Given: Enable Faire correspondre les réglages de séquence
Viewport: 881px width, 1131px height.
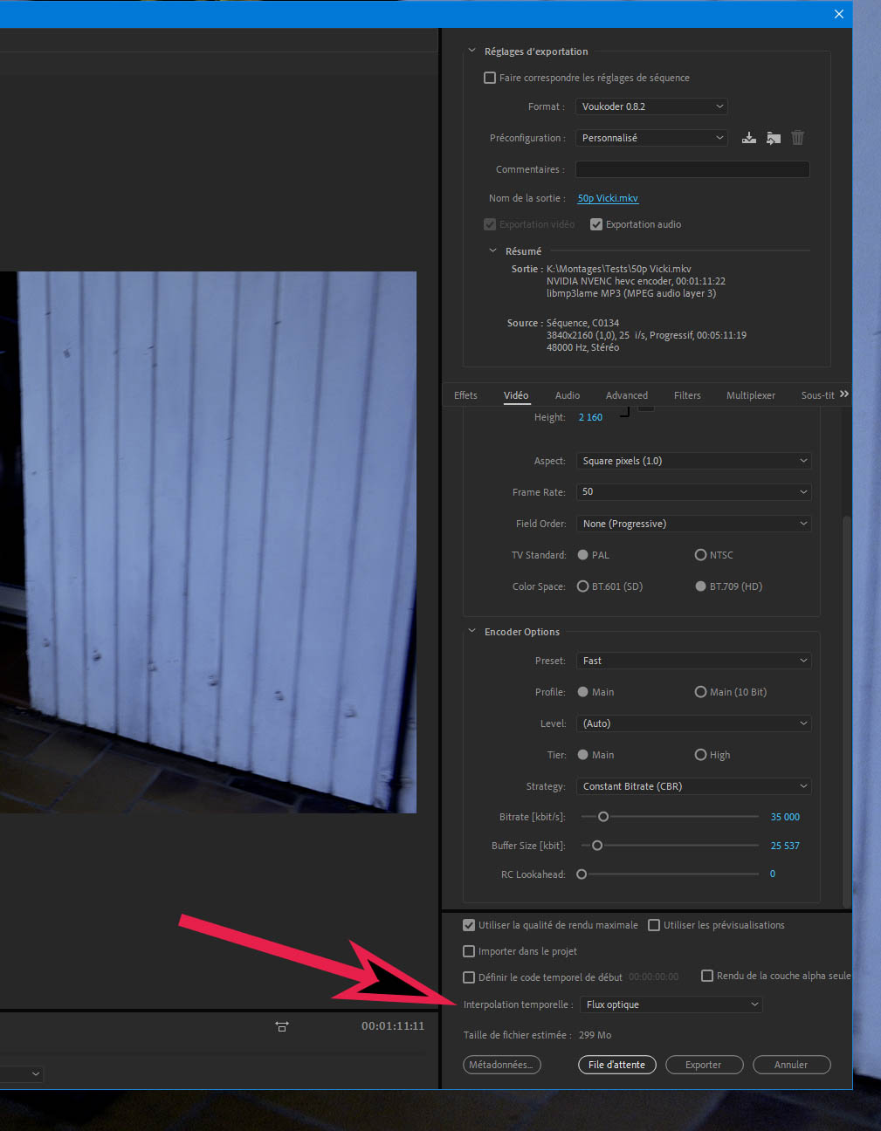Looking at the screenshot, I should (490, 78).
